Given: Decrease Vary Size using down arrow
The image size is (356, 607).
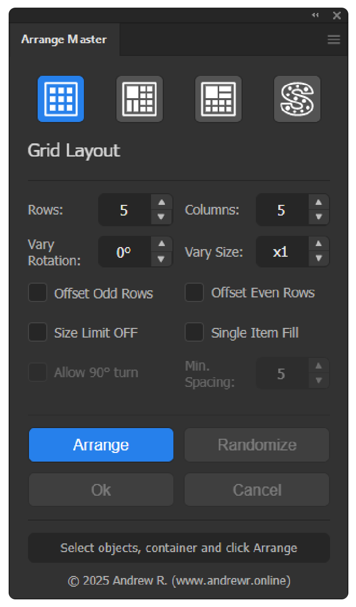Looking at the screenshot, I should [x=318, y=259].
